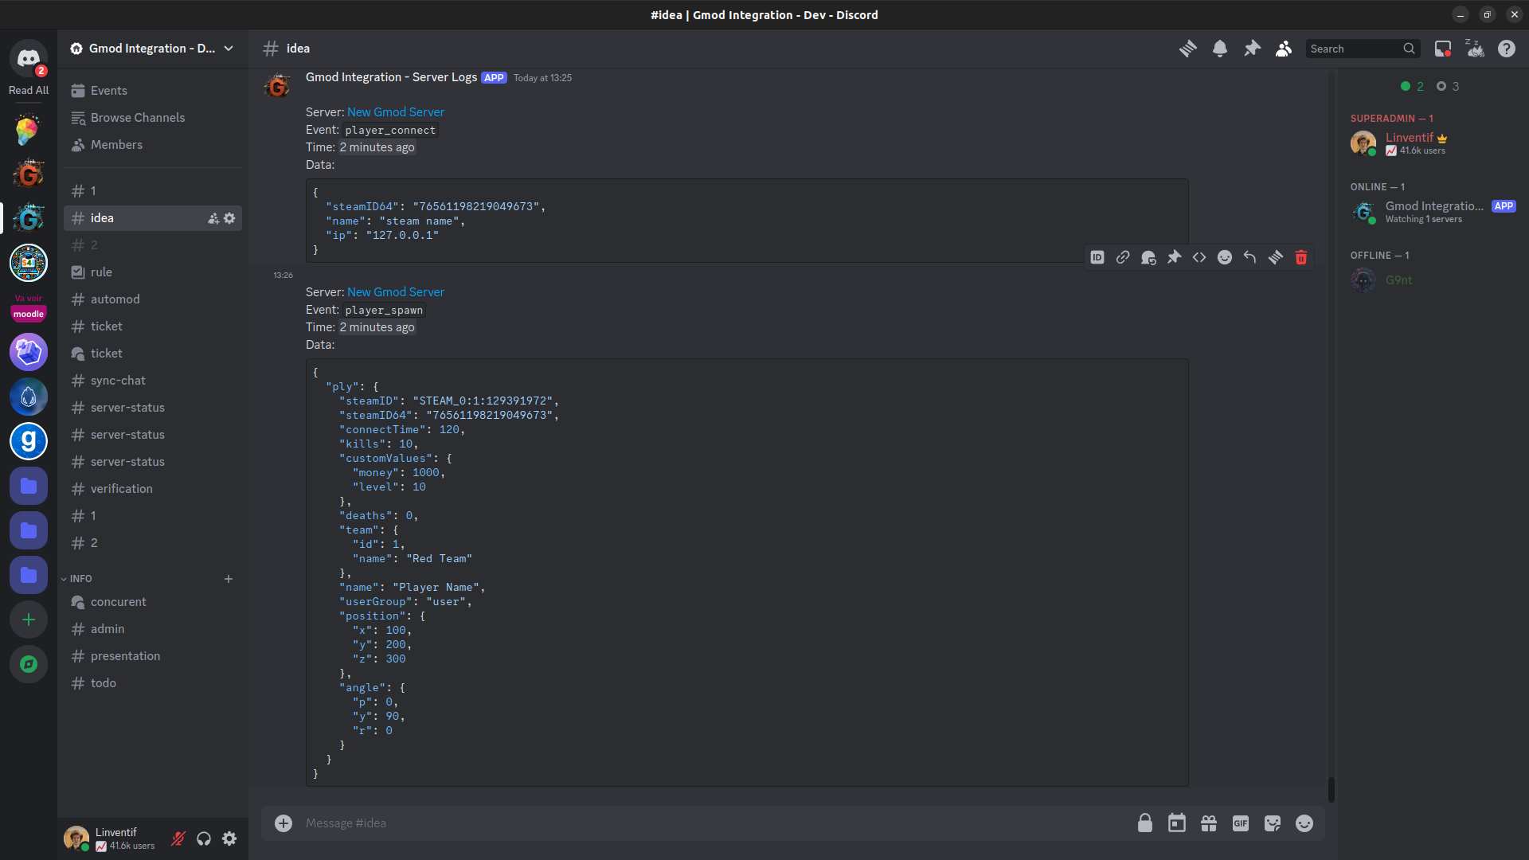
Task: Switch to admin channel
Action: [x=153, y=629]
